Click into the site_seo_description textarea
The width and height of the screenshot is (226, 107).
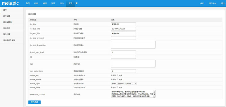pyautogui.click(x=133, y=45)
